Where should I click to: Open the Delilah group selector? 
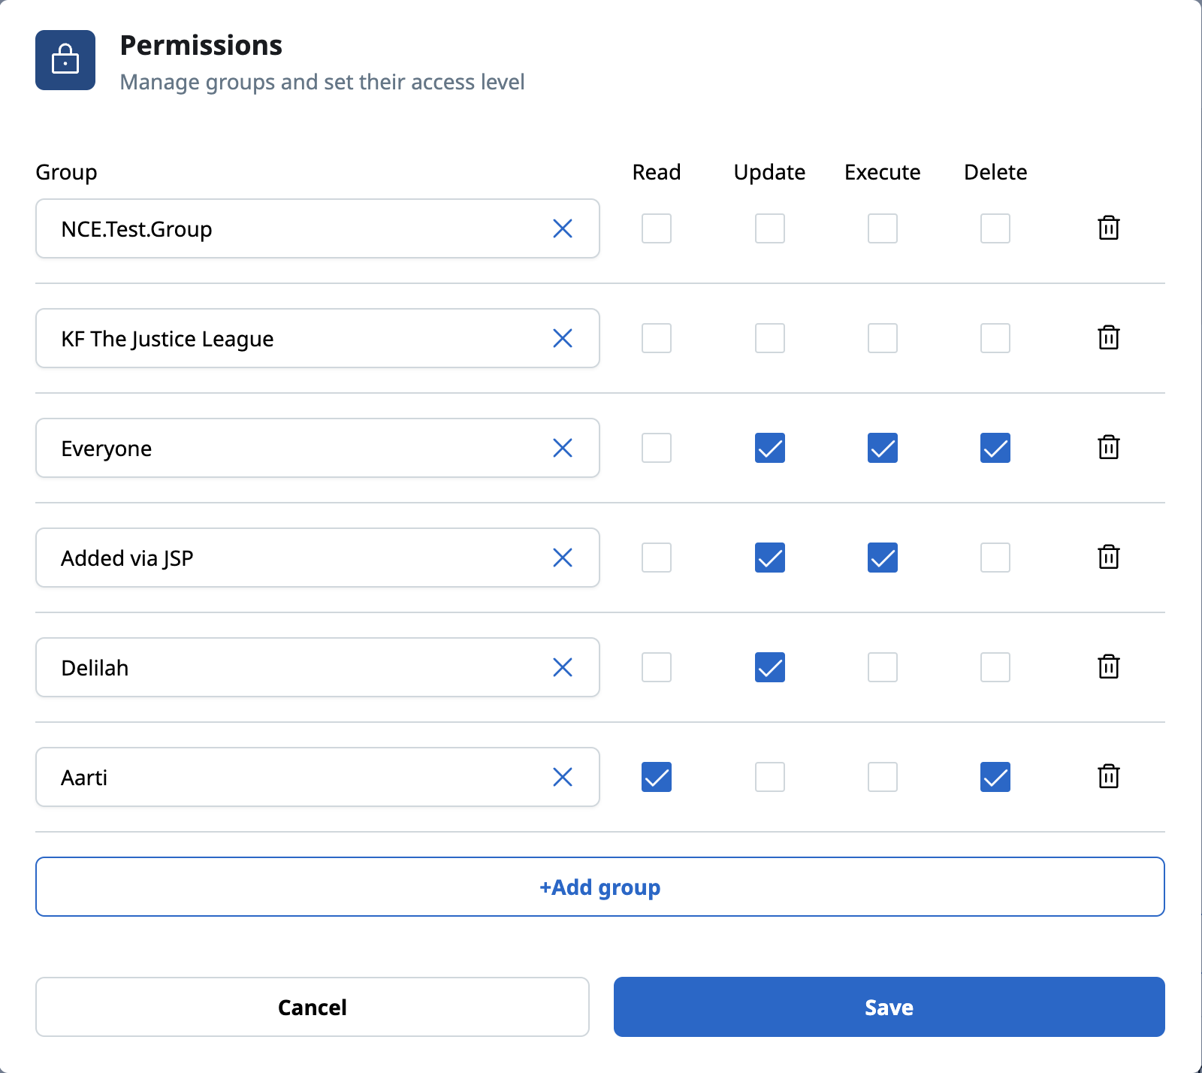click(x=318, y=667)
